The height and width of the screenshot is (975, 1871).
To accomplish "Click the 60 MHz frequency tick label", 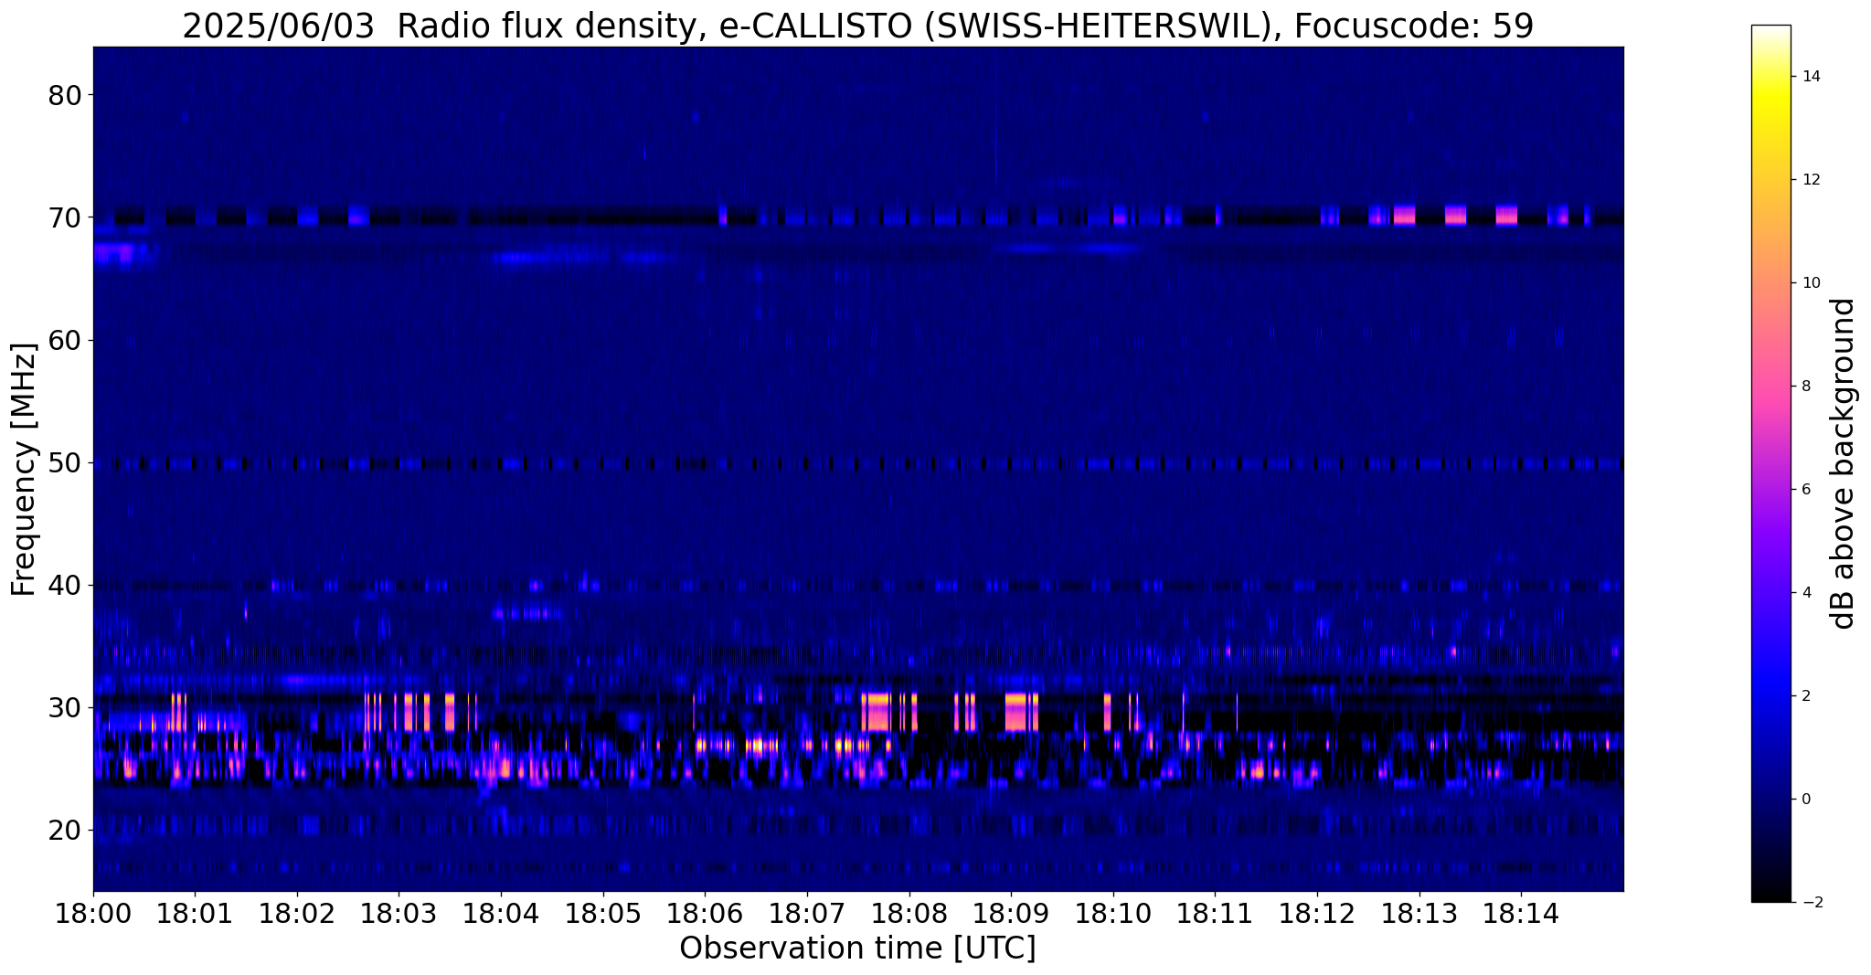I will [65, 340].
